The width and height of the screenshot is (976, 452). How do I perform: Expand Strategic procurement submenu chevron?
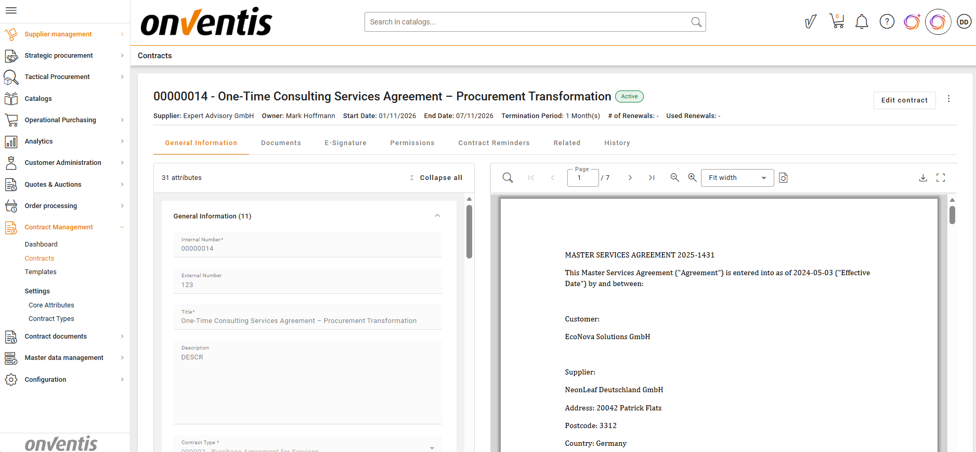[x=122, y=56]
